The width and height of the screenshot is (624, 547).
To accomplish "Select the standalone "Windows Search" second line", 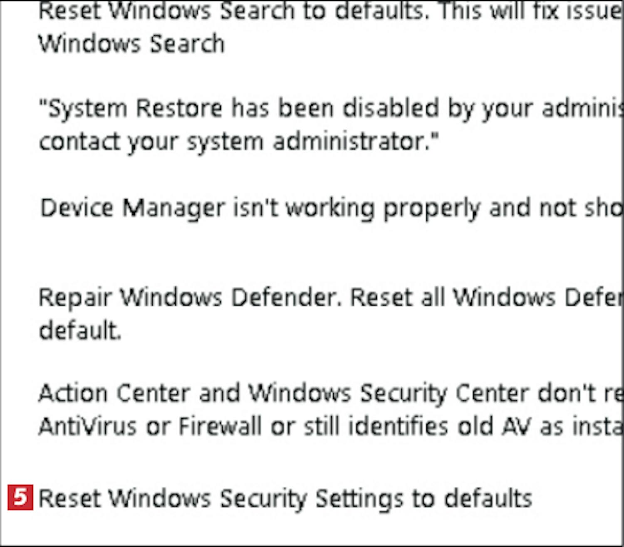I will (131, 44).
